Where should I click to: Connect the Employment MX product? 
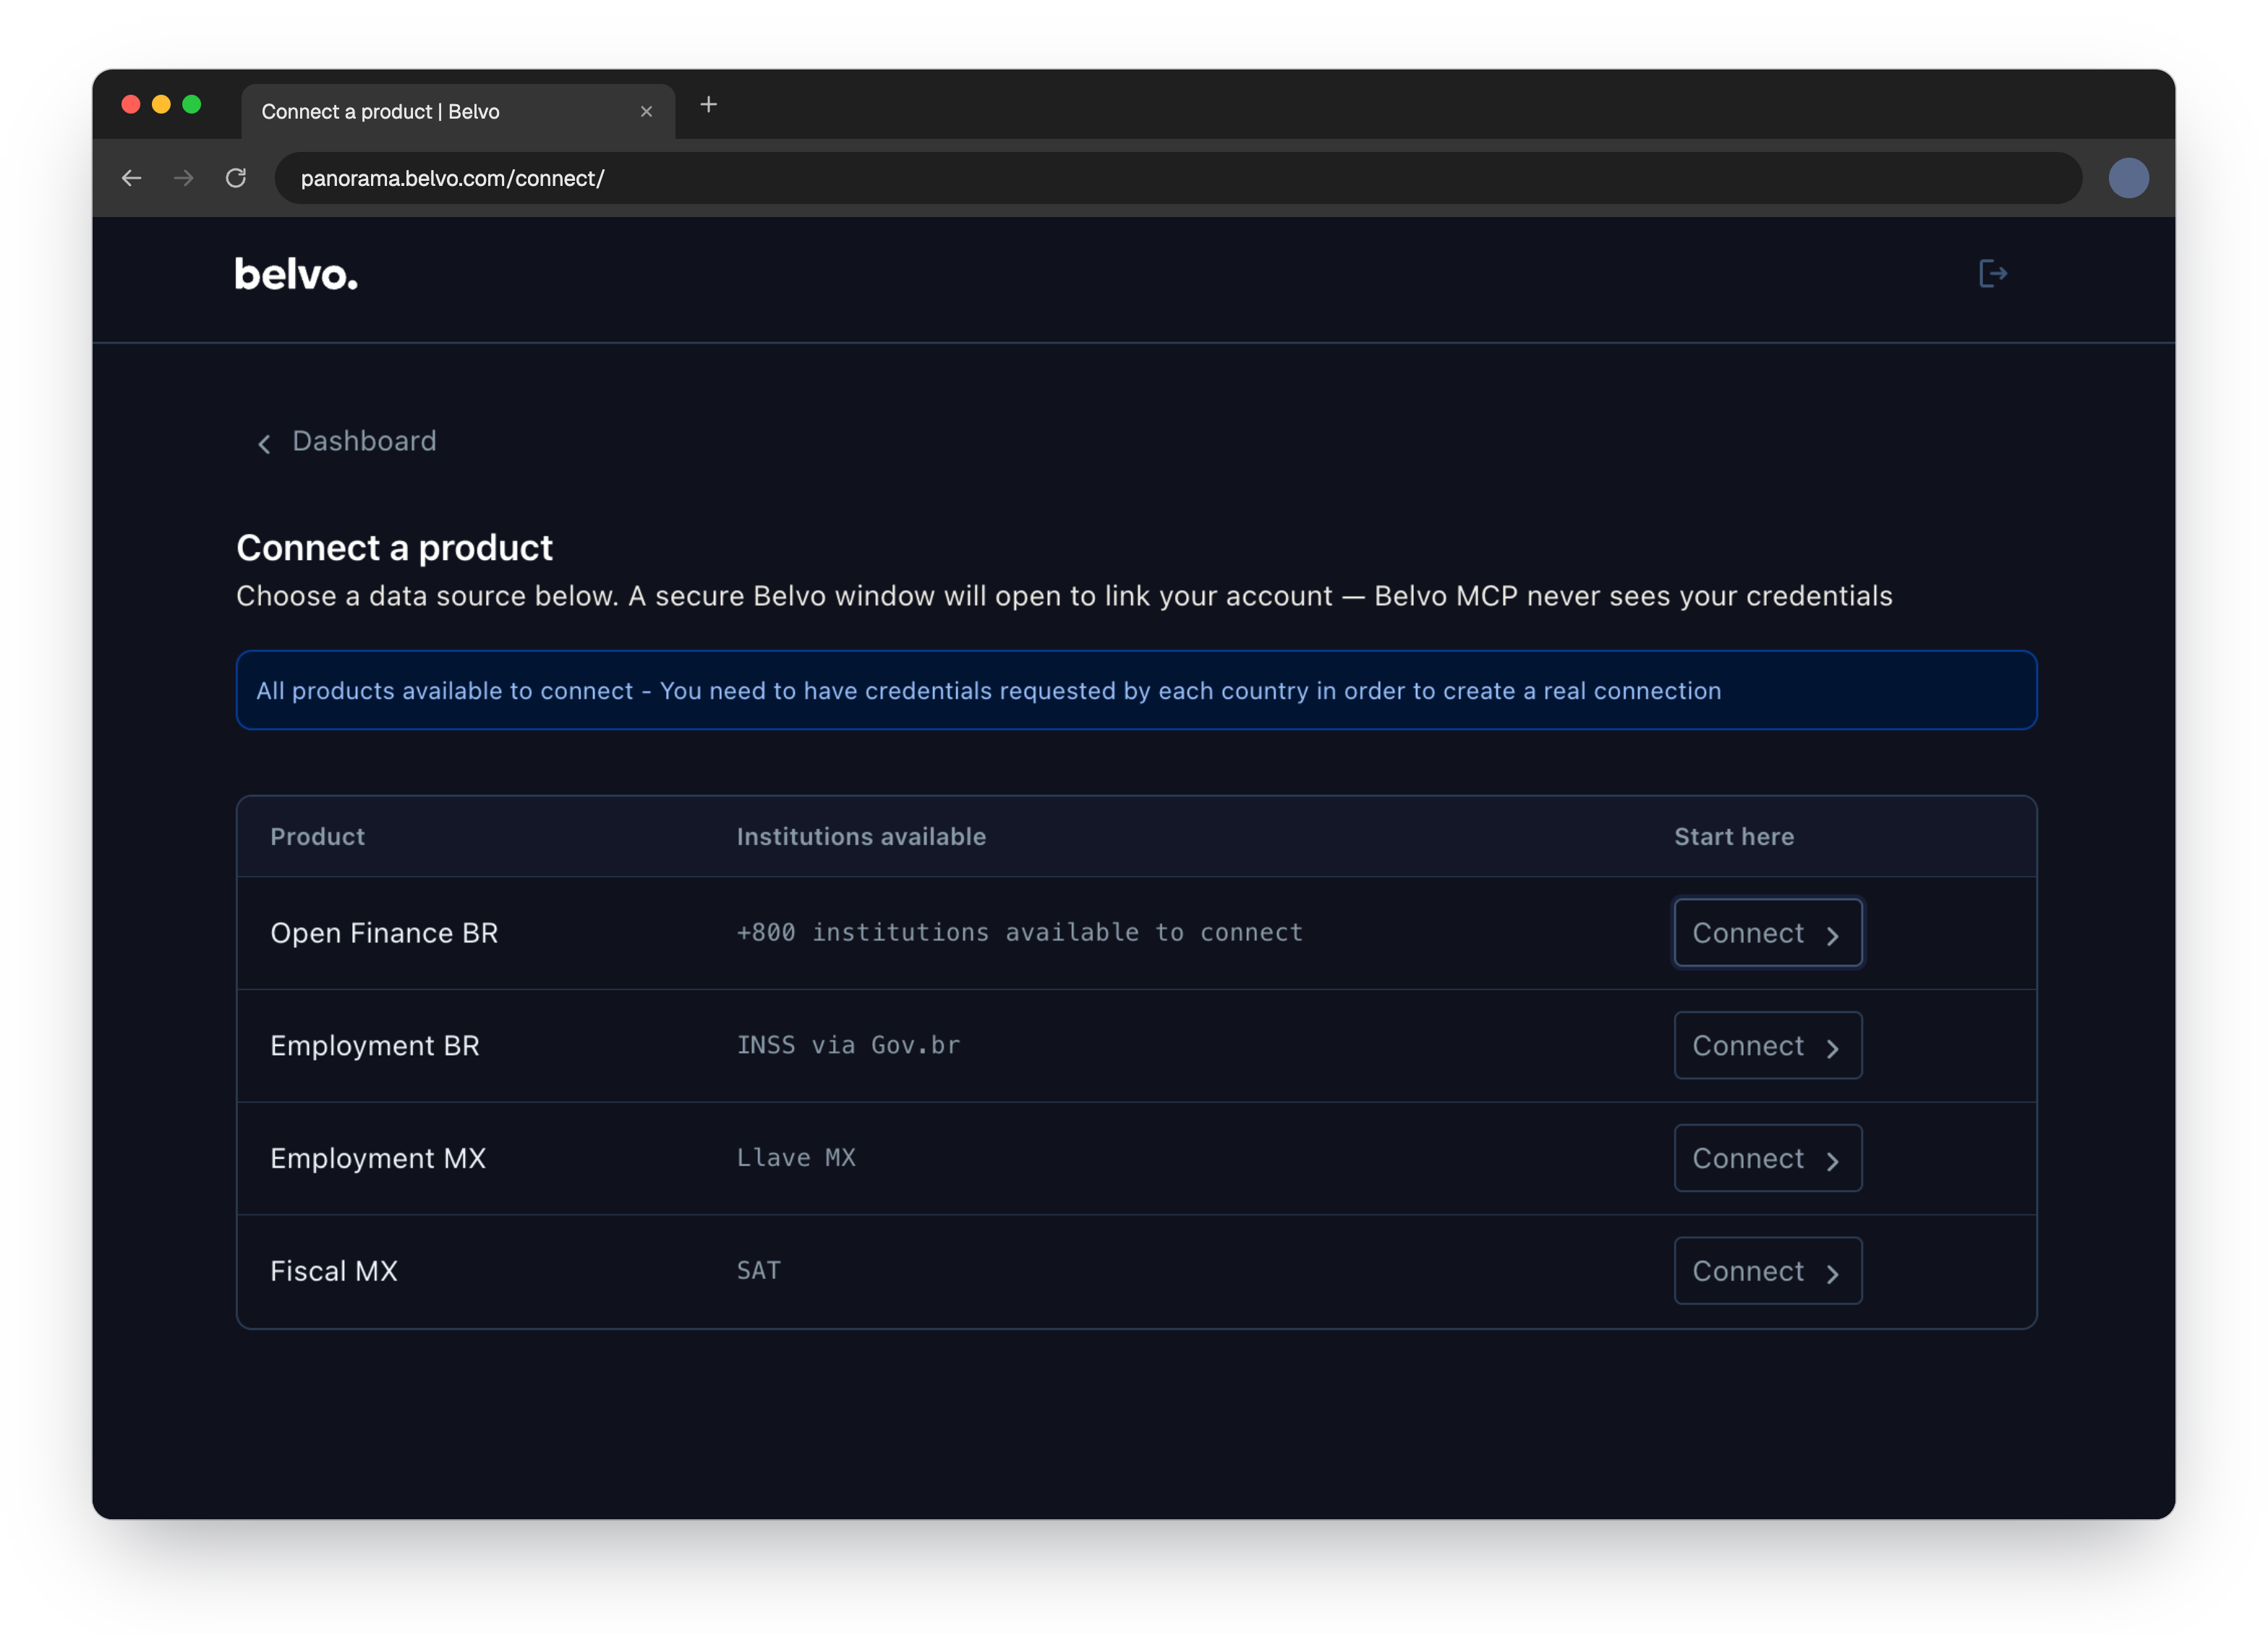1767,1159
